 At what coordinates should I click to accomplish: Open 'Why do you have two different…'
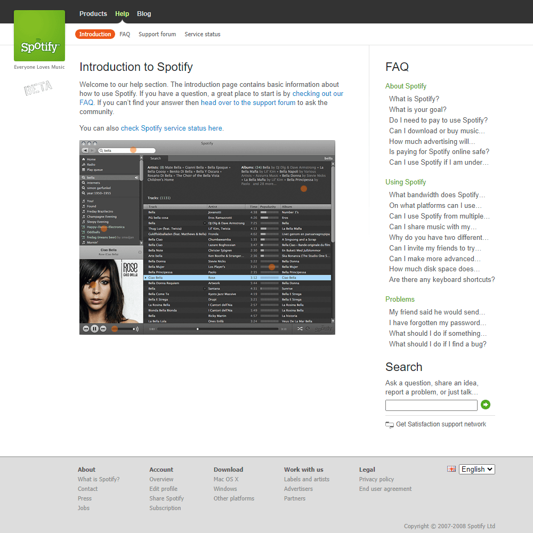pyautogui.click(x=439, y=237)
